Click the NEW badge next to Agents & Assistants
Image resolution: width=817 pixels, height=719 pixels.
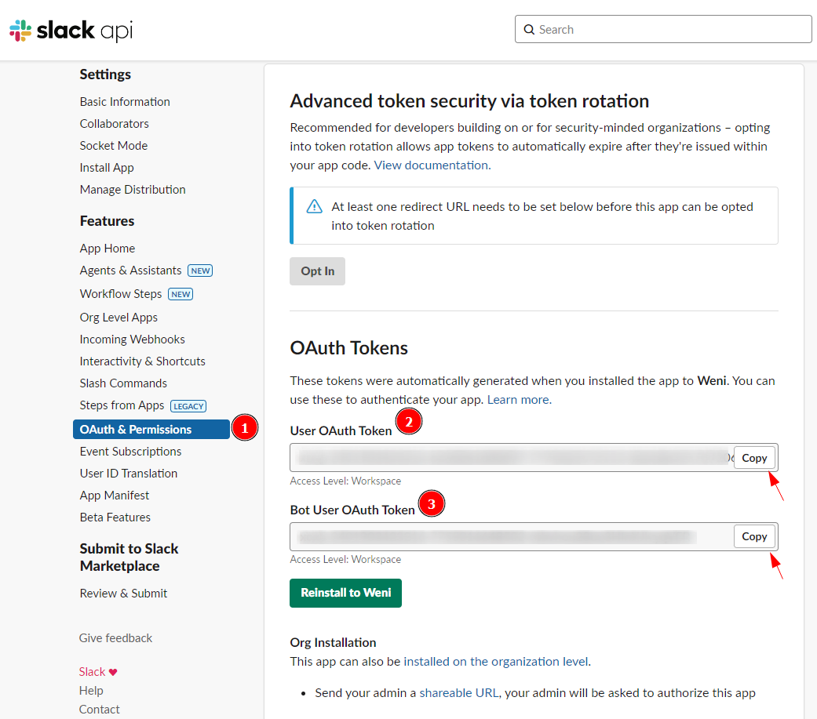point(200,271)
